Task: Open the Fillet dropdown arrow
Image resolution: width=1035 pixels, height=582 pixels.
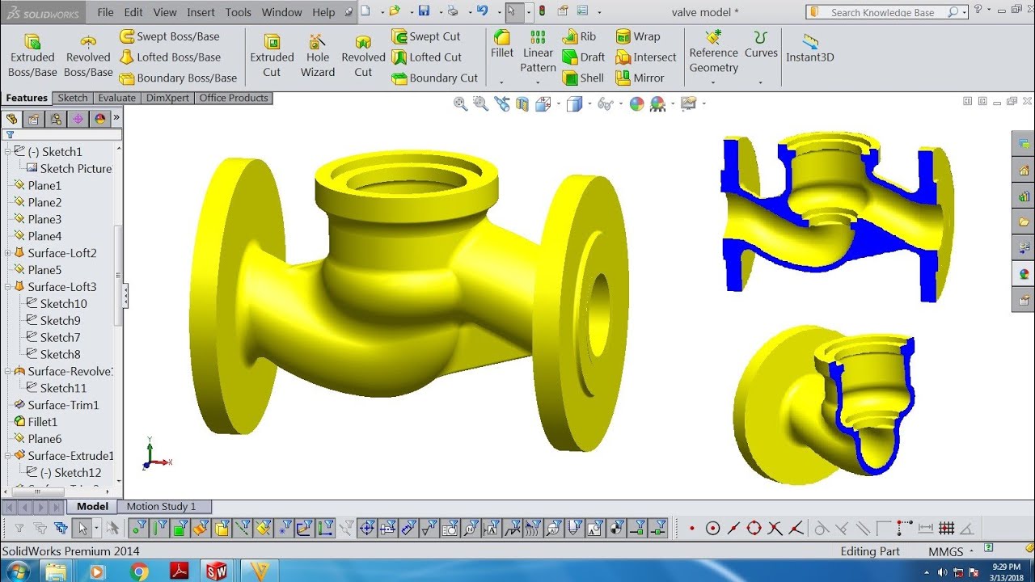Action: 501,82
